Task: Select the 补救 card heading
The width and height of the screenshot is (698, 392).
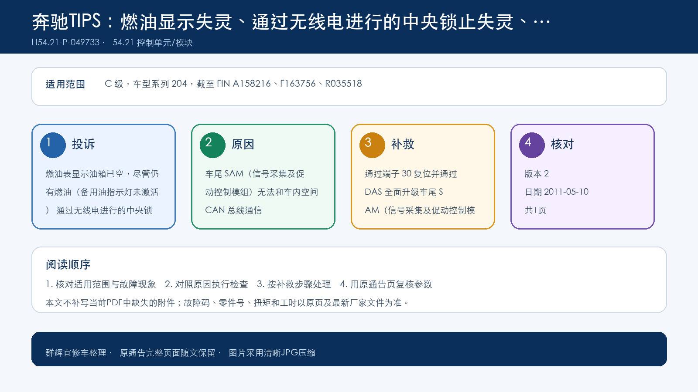Action: pyautogui.click(x=403, y=144)
